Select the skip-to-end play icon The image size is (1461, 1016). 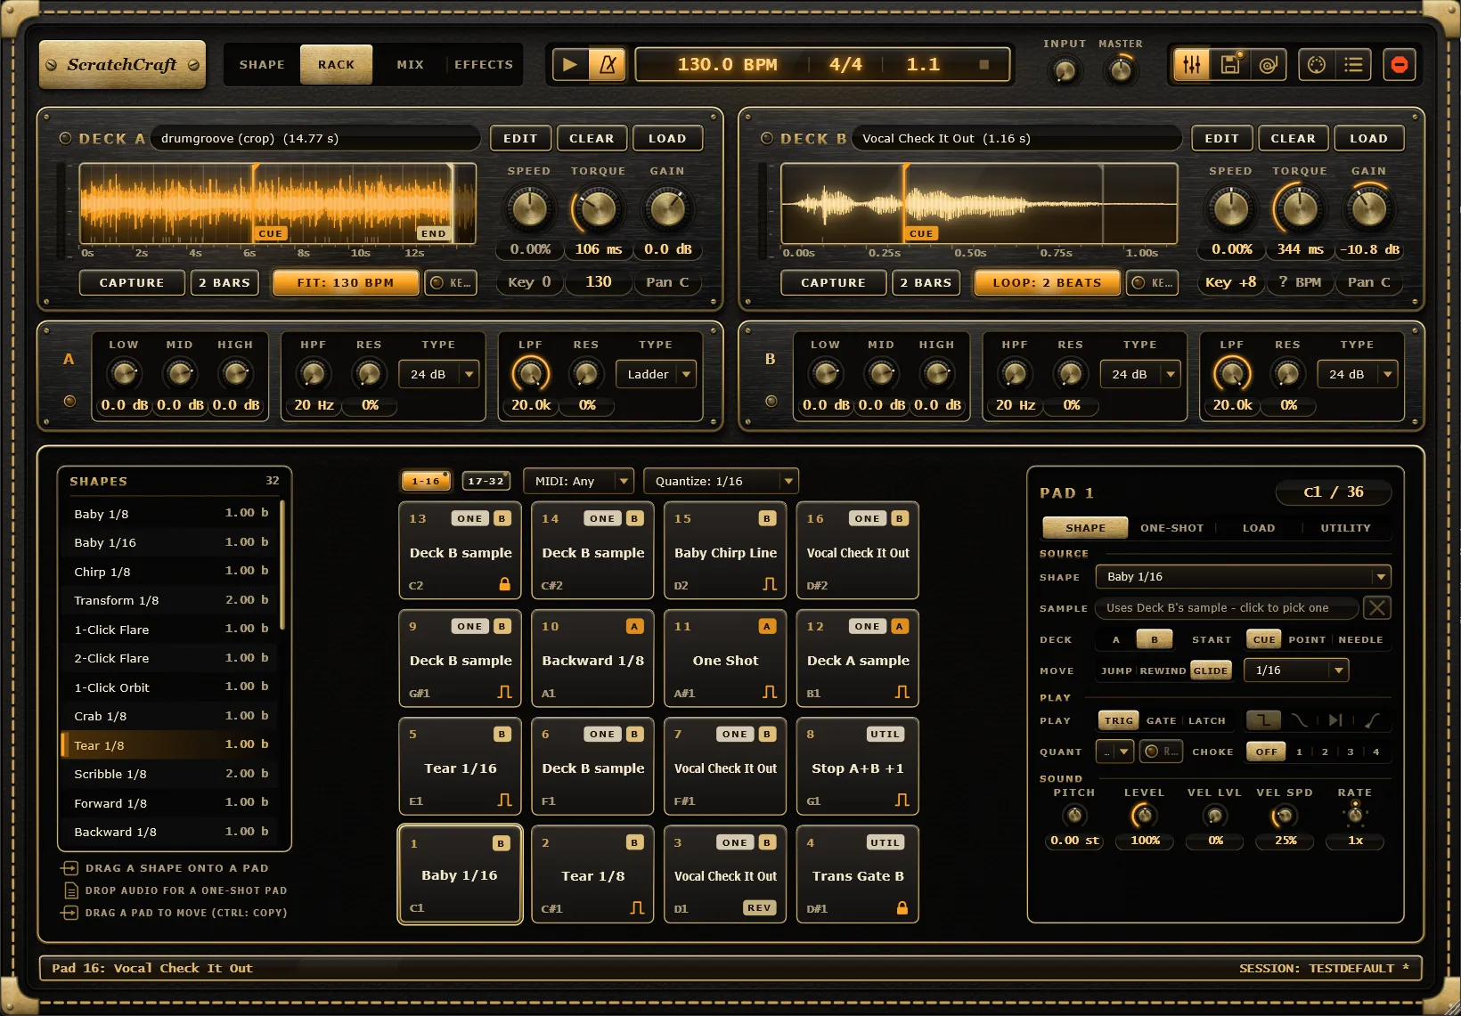(1335, 720)
